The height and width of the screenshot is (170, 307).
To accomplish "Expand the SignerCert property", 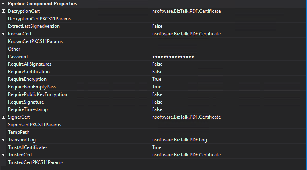I will [x=3, y=117].
